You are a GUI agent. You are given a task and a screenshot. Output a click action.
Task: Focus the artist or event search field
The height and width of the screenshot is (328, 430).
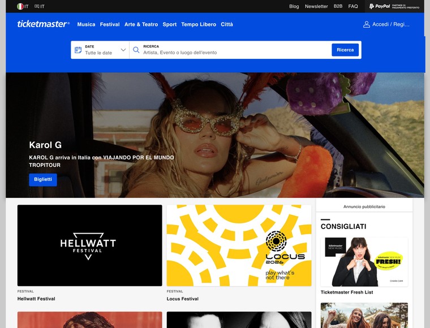pyautogui.click(x=230, y=50)
